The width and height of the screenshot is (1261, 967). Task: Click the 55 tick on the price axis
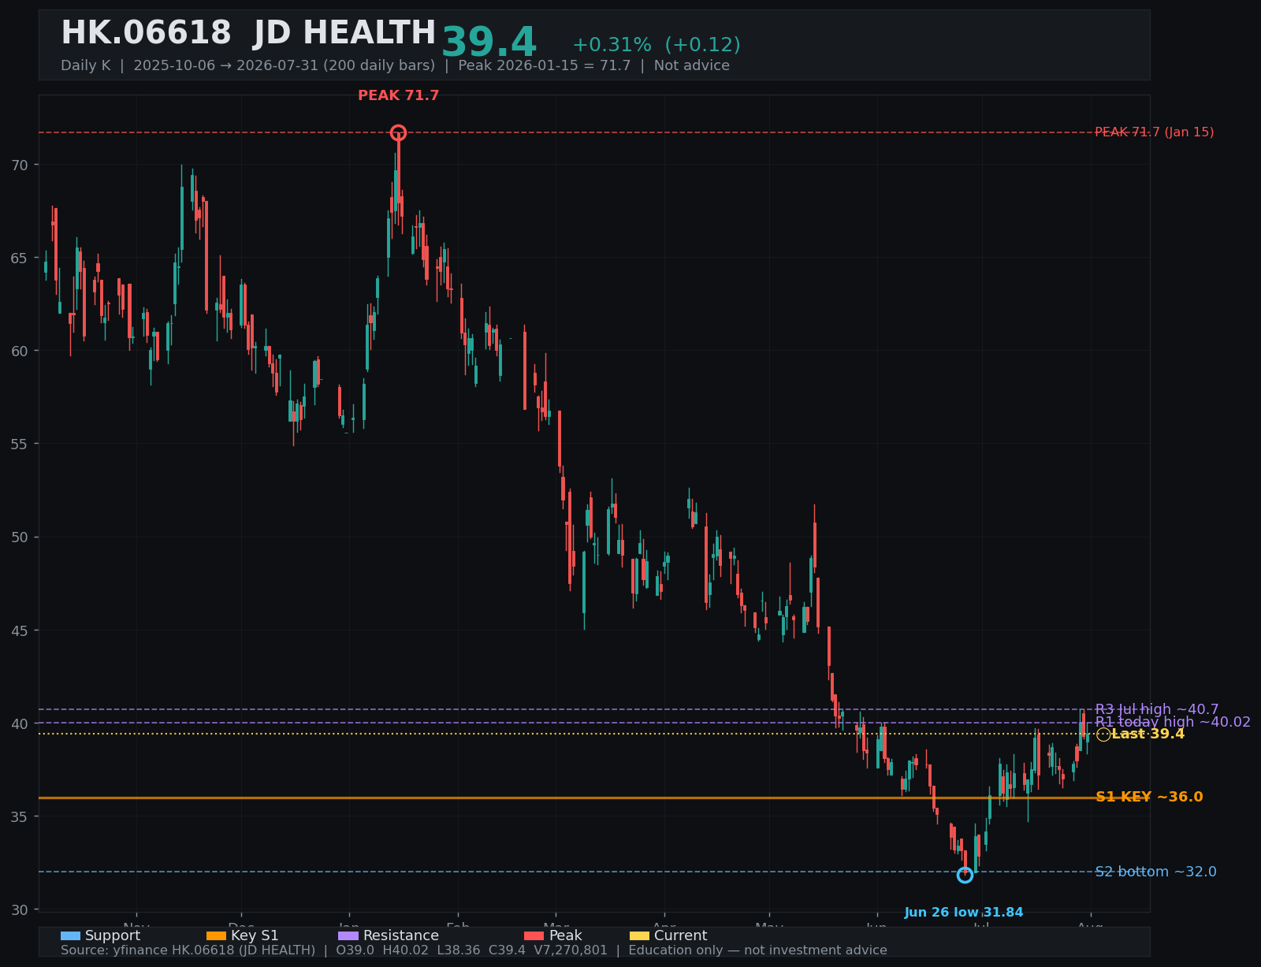(20, 444)
